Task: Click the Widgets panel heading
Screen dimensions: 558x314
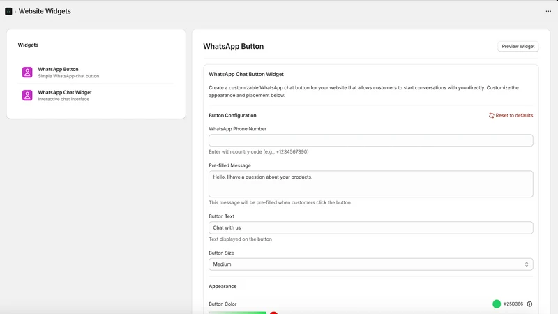Action: (28, 45)
